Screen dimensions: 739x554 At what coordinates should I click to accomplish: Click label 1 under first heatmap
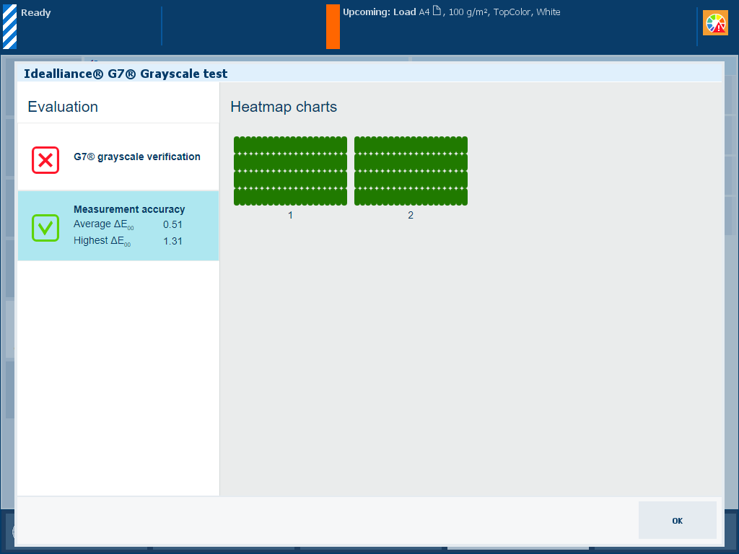click(x=290, y=216)
